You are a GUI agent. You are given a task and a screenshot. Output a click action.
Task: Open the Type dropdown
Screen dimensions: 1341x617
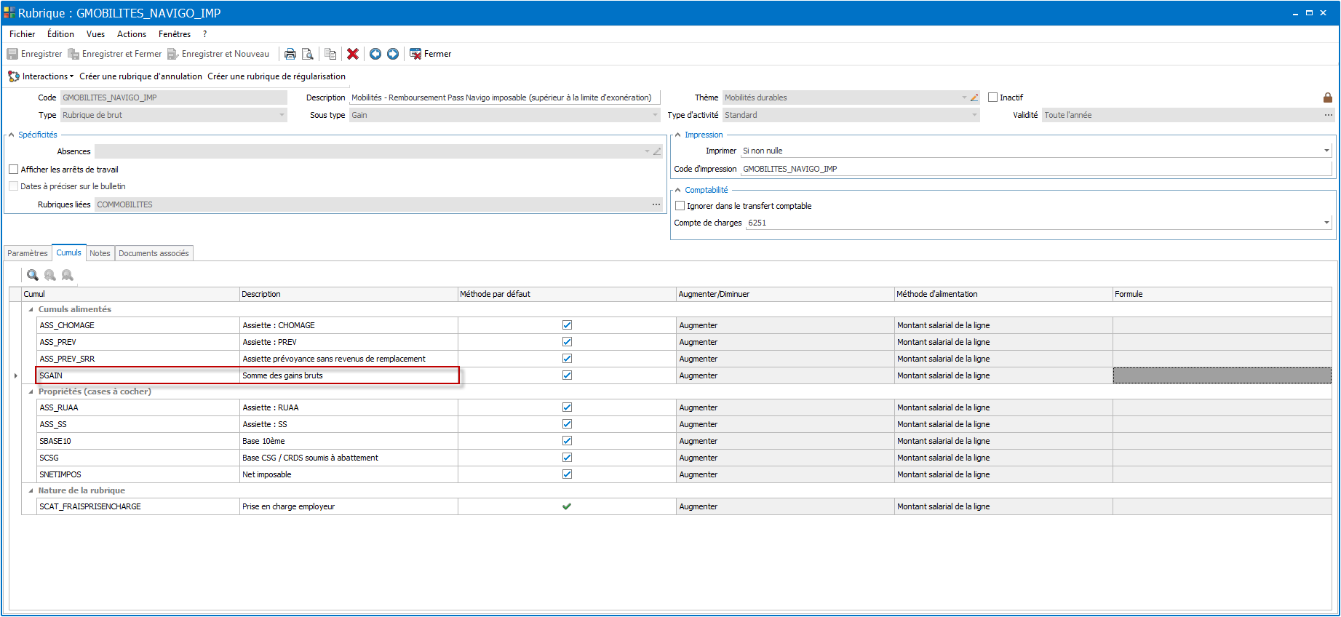(282, 115)
